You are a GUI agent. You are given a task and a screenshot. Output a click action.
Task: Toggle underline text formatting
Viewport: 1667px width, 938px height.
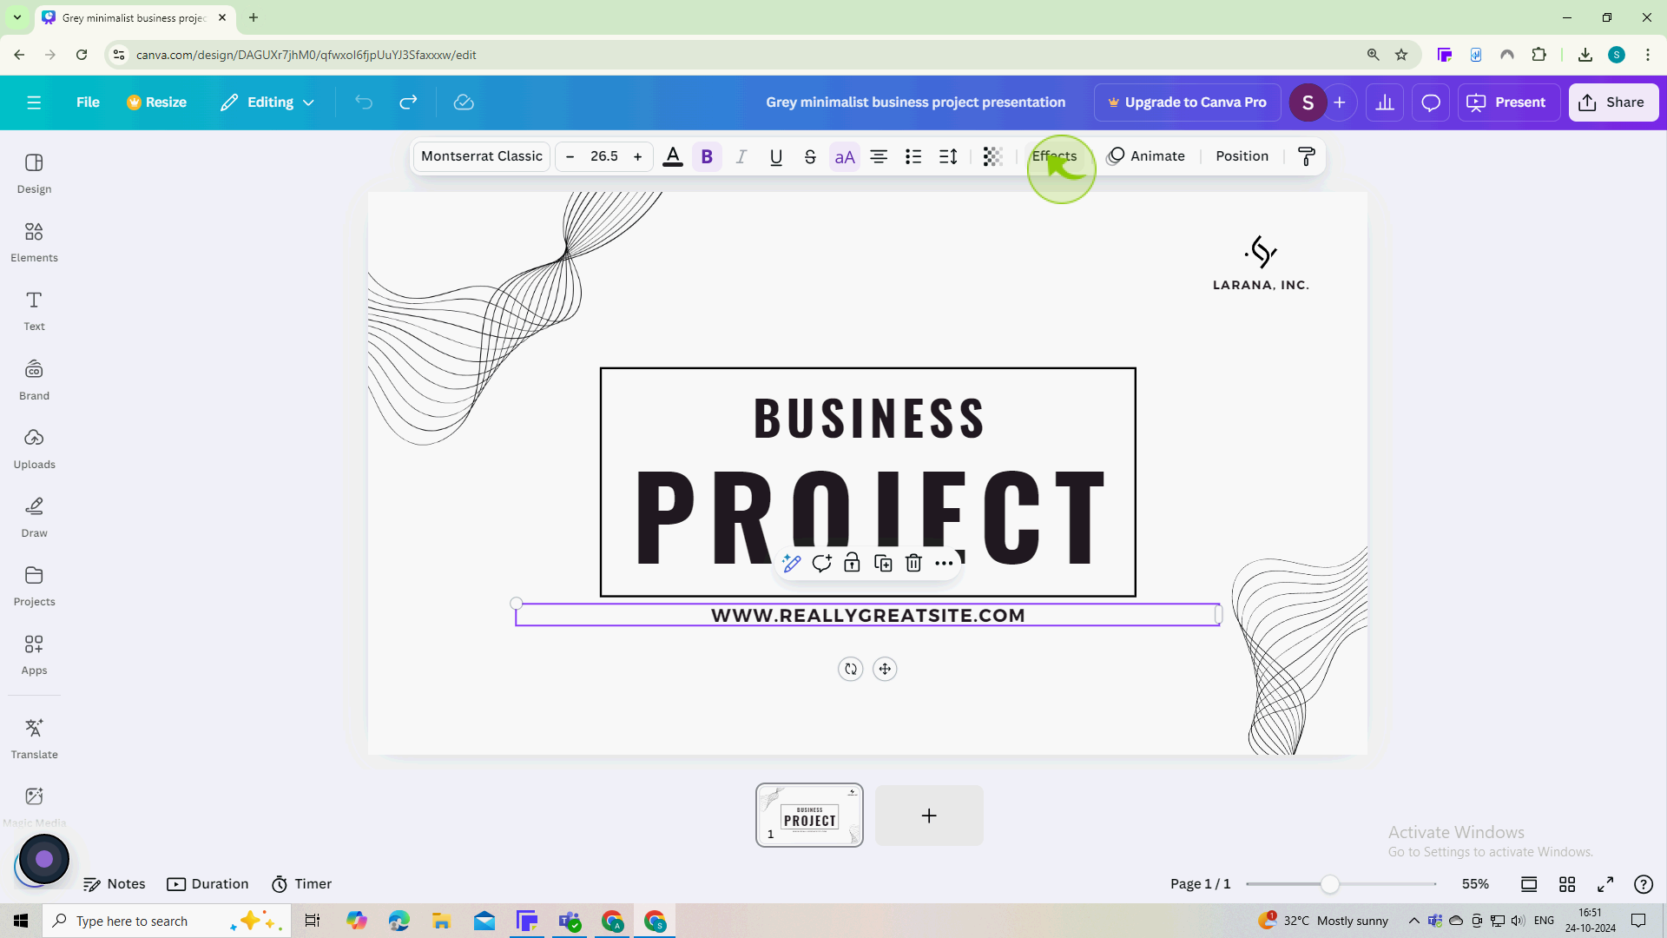pyautogui.click(x=776, y=155)
